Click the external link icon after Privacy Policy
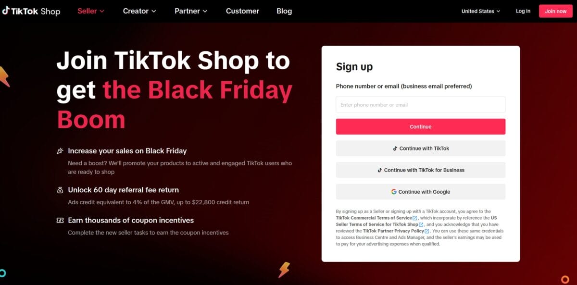 point(426,231)
